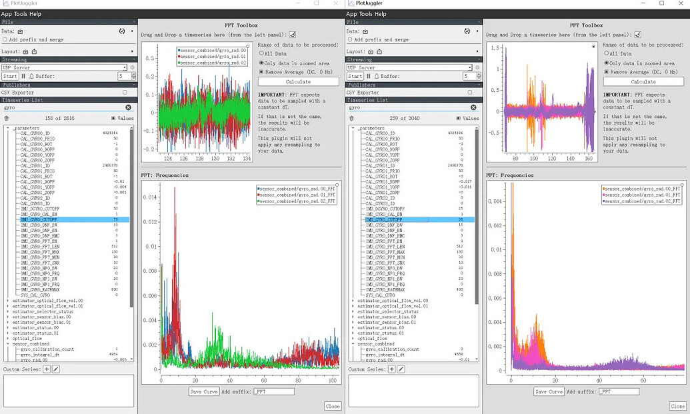Export layout with the Layout save icon
Image resolution: width=690 pixels, height=414 pixels.
point(35,51)
